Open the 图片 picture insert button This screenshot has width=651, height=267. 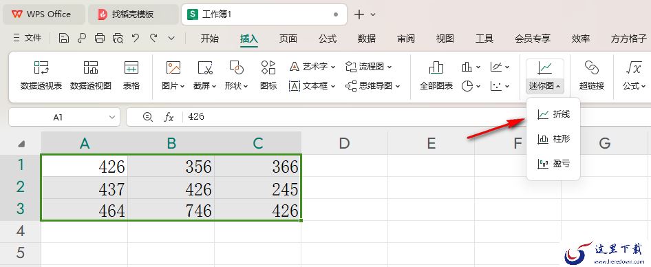[x=173, y=75]
